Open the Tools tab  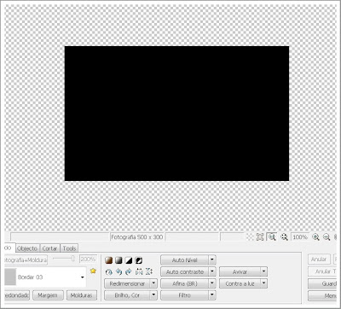[x=69, y=248]
